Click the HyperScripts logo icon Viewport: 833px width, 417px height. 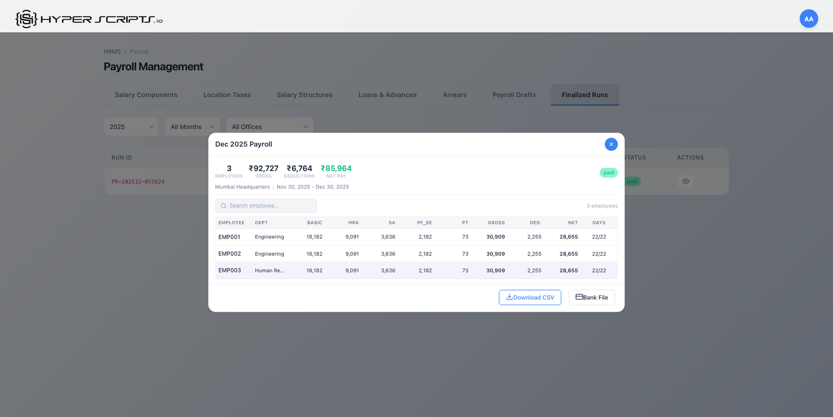tap(26, 19)
